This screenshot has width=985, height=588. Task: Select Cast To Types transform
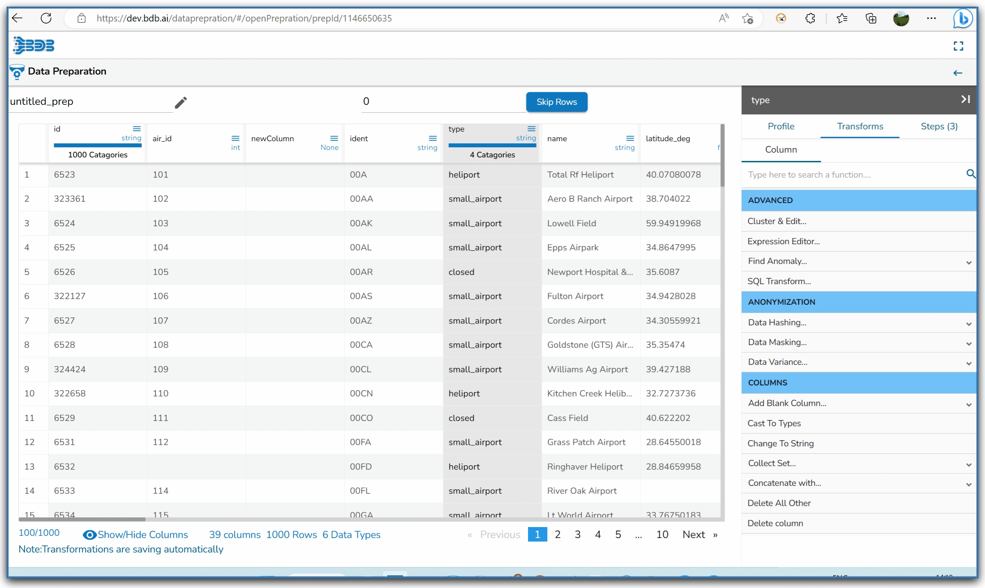click(774, 423)
